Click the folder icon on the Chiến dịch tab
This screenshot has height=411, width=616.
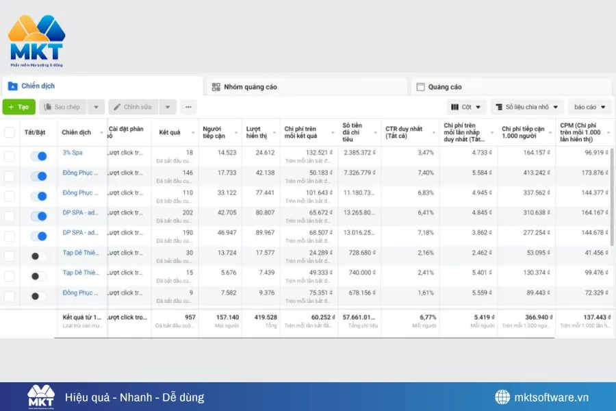coord(12,86)
